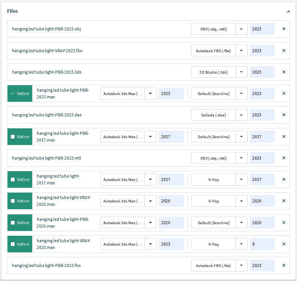Open Collada (.dae) format dropdown
The width and height of the screenshot is (297, 282).
[x=241, y=115]
